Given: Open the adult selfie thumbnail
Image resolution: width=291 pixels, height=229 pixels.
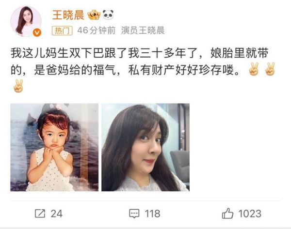Looking at the screenshot, I should click(x=145, y=147).
